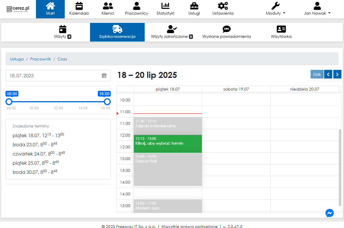Go to next days with right arrow
344x228 pixels.
coord(337,74)
